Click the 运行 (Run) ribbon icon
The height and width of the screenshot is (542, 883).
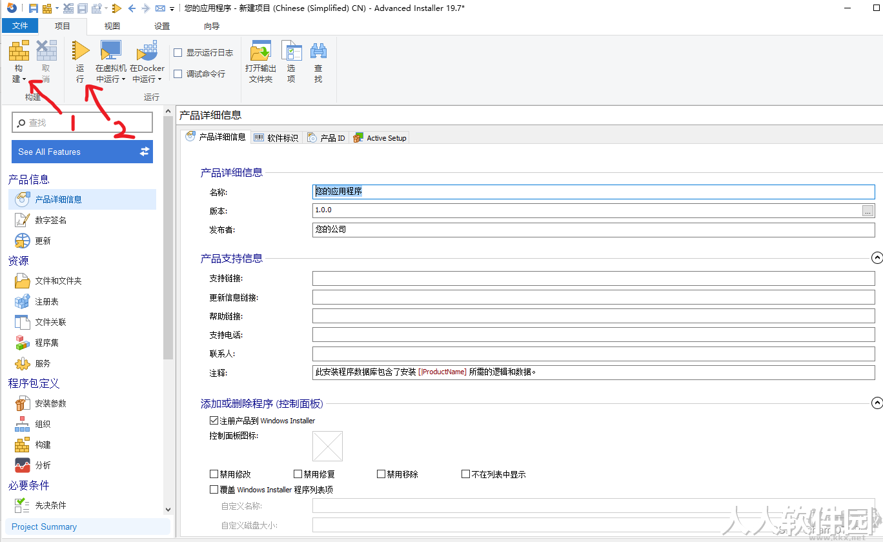pyautogui.click(x=80, y=51)
